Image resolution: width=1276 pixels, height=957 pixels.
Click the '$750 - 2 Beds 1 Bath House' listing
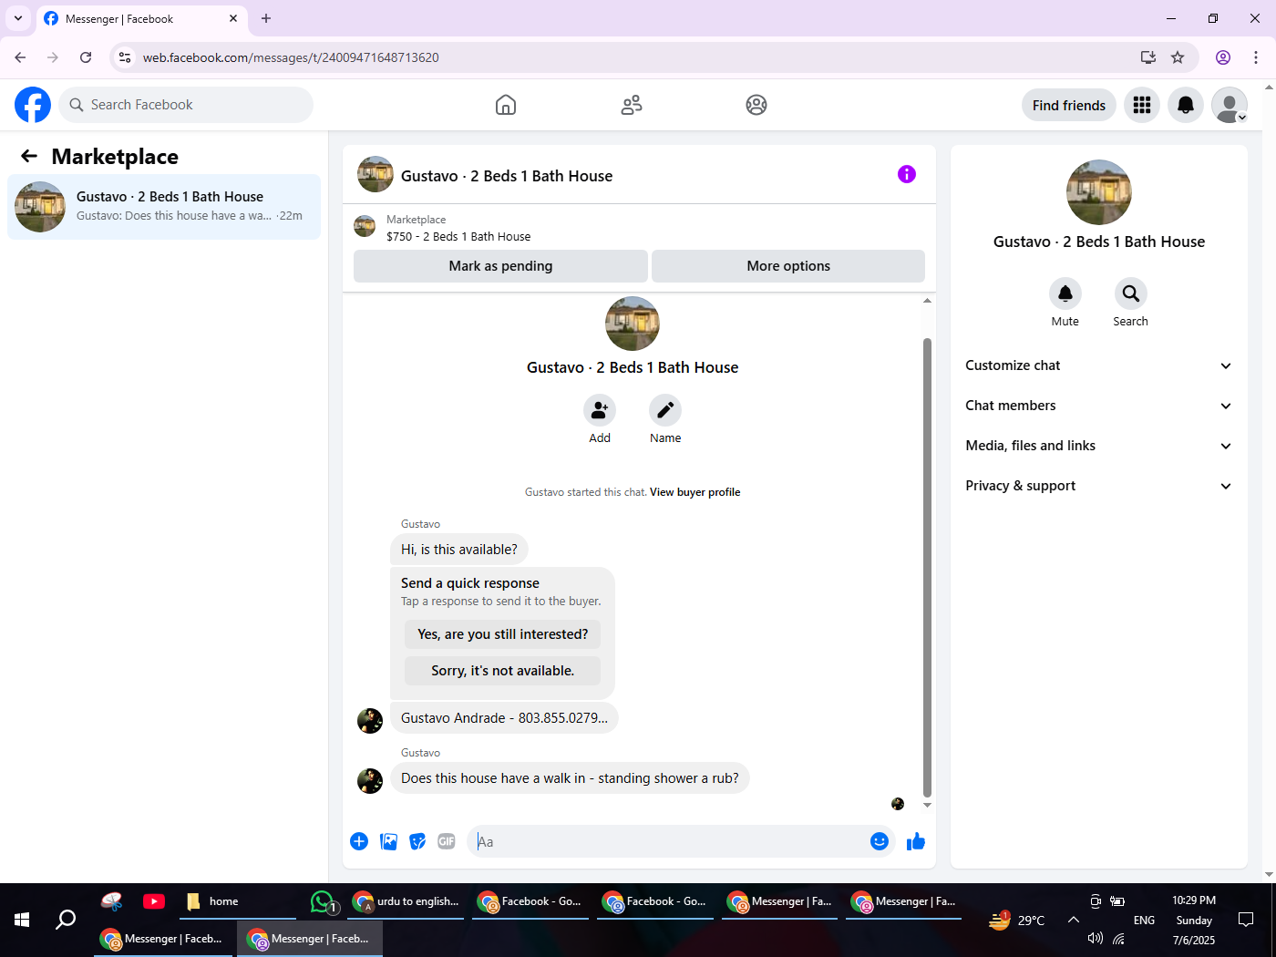coord(458,236)
